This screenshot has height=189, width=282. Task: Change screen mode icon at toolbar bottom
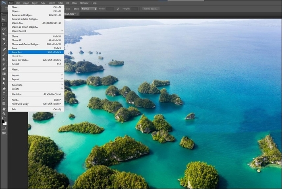coord(4,133)
